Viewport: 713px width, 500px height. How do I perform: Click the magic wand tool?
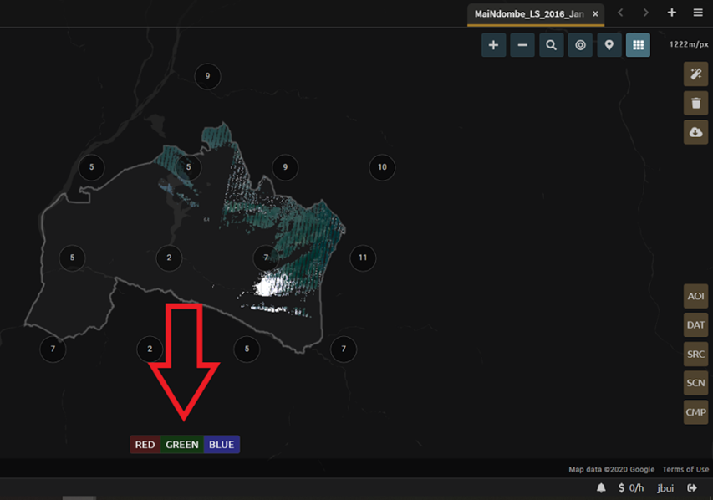[695, 74]
